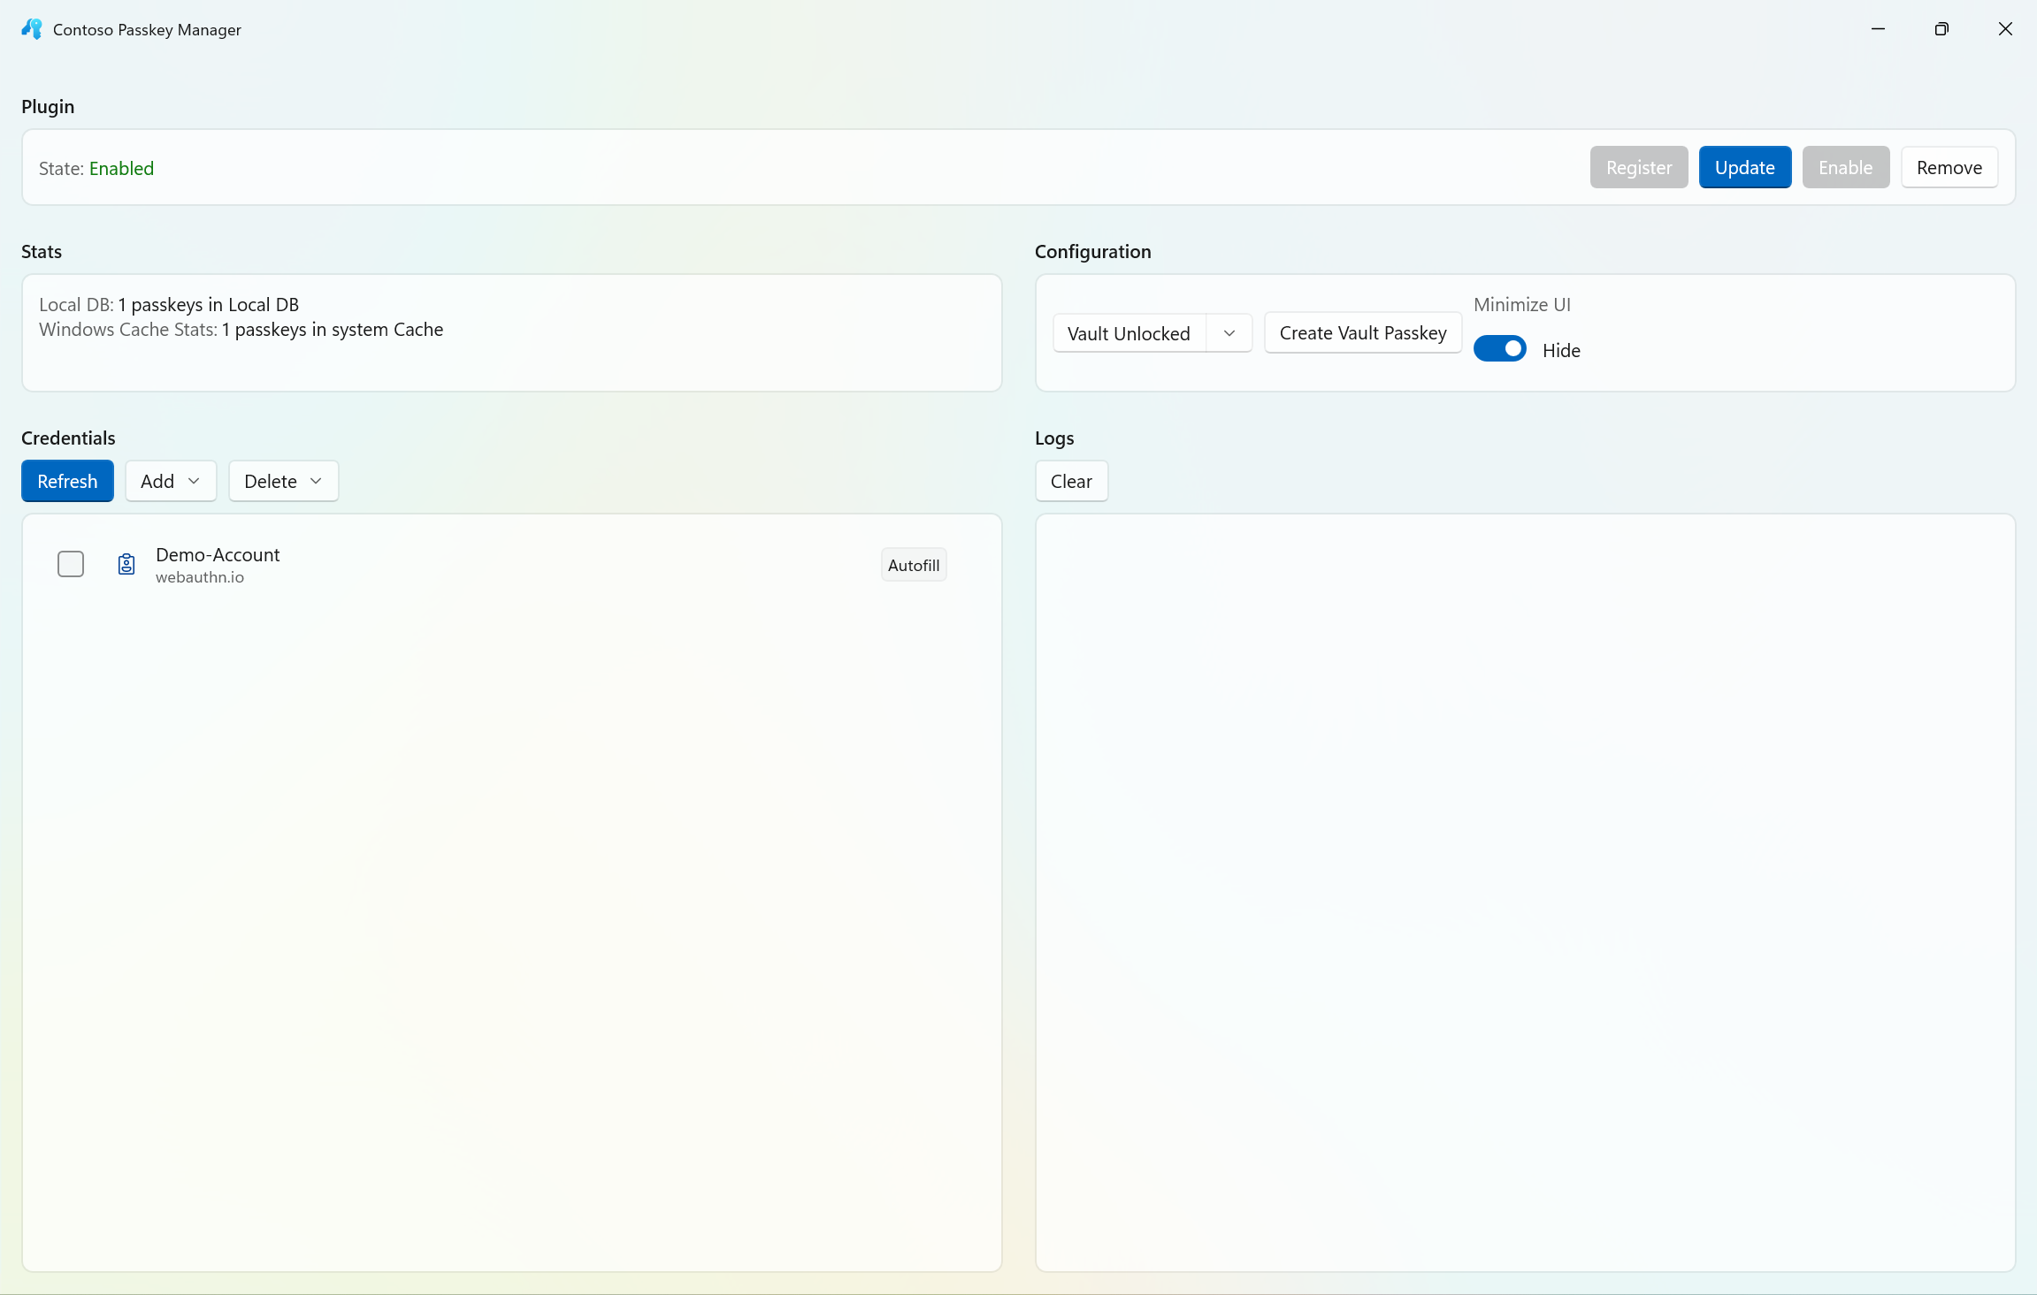Minimize the Contoso Passkey Manager window

(1878, 28)
